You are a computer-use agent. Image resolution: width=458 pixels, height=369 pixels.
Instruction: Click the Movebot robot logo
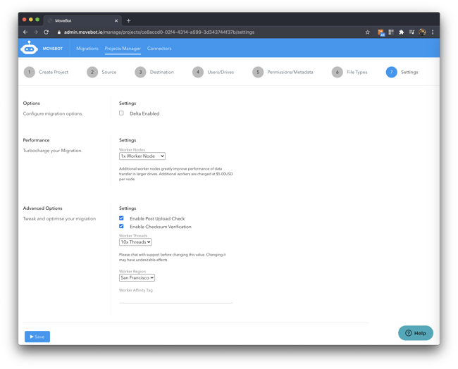29,49
